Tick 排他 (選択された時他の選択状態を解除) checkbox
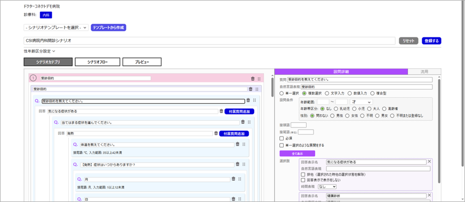The width and height of the screenshot is (465, 202). 303,174
